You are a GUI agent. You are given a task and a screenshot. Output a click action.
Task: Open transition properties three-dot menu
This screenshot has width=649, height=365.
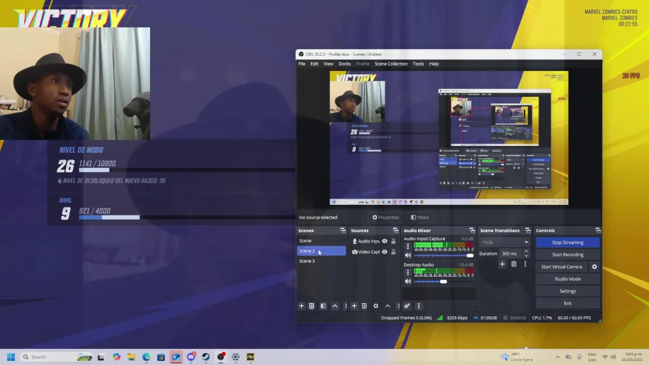[525, 264]
